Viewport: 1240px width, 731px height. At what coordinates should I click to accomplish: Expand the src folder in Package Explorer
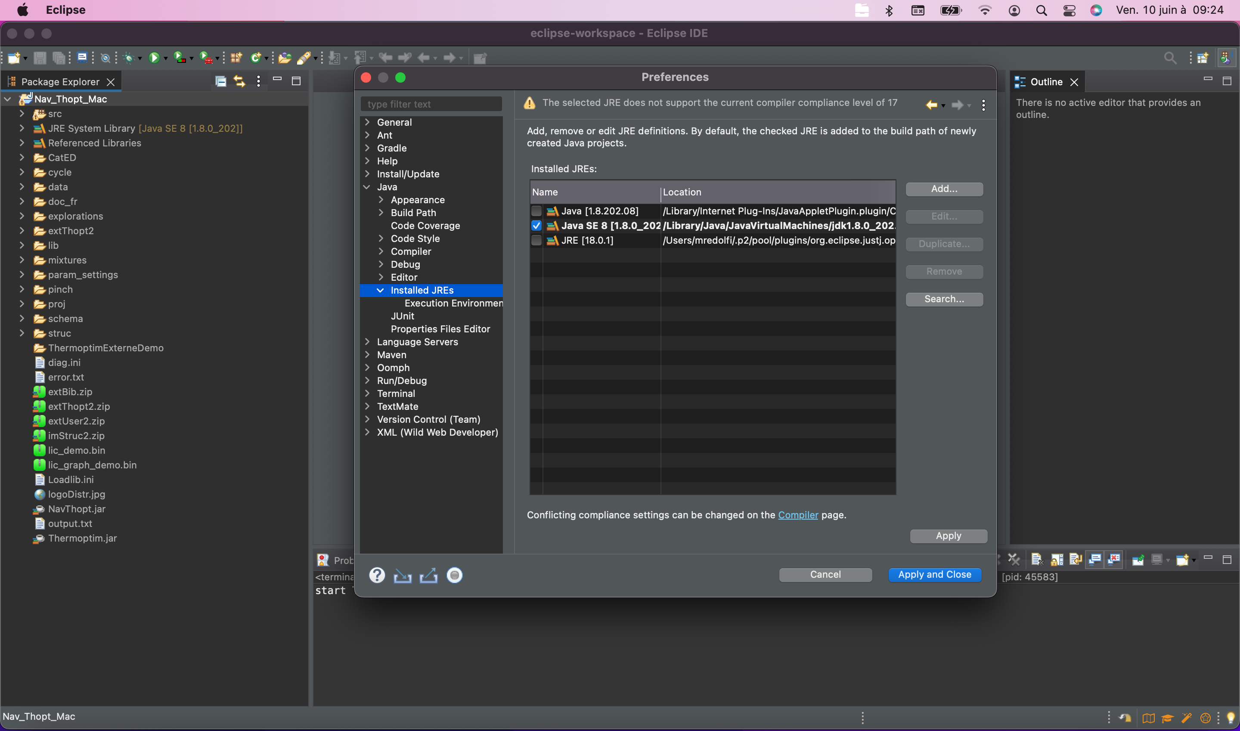coord(22,113)
